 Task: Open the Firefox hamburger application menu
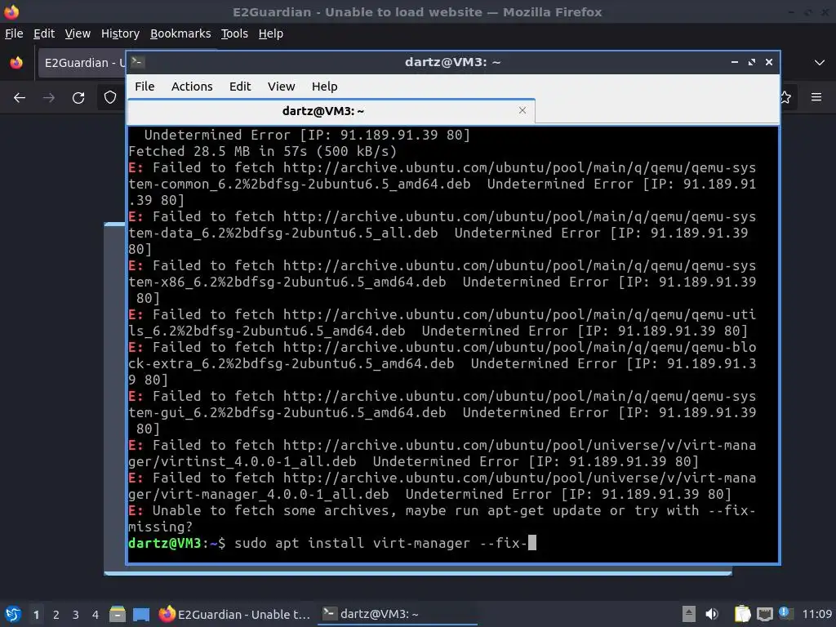[816, 97]
